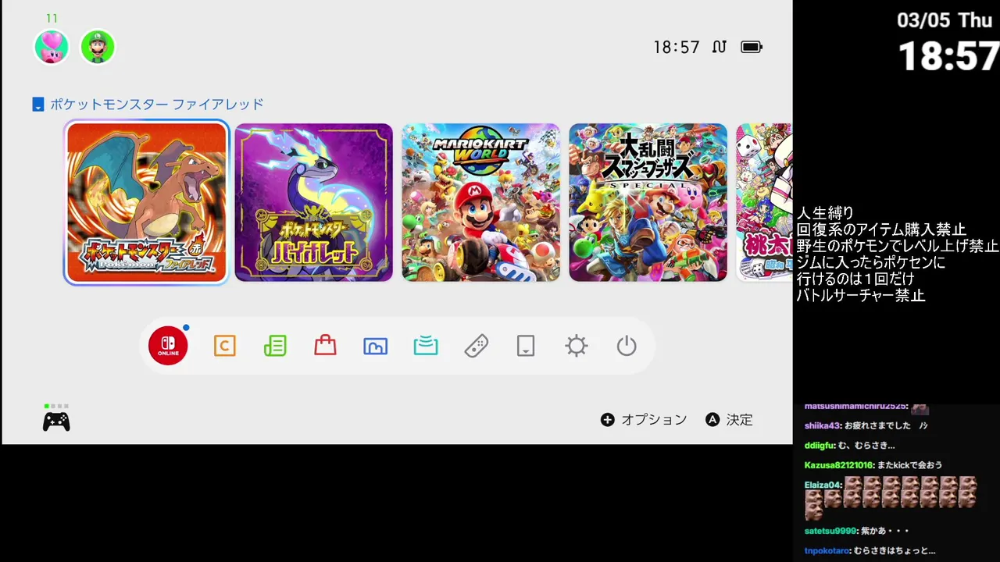
Task: Open the Virtual Game Cards icon
Action: (x=526, y=346)
